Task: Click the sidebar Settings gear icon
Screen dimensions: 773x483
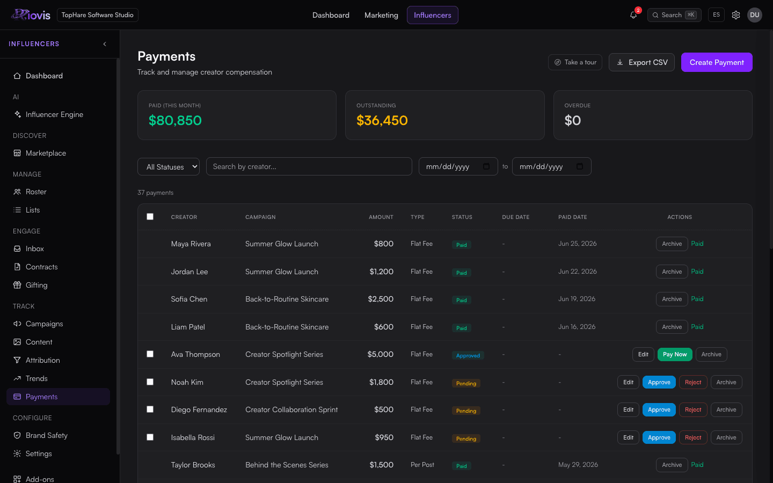Action: click(17, 453)
